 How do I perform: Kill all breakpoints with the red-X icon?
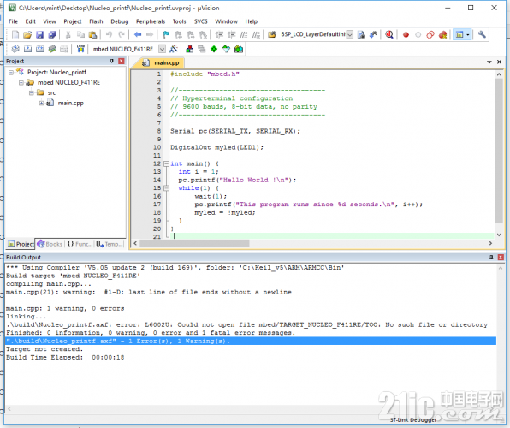point(442,34)
